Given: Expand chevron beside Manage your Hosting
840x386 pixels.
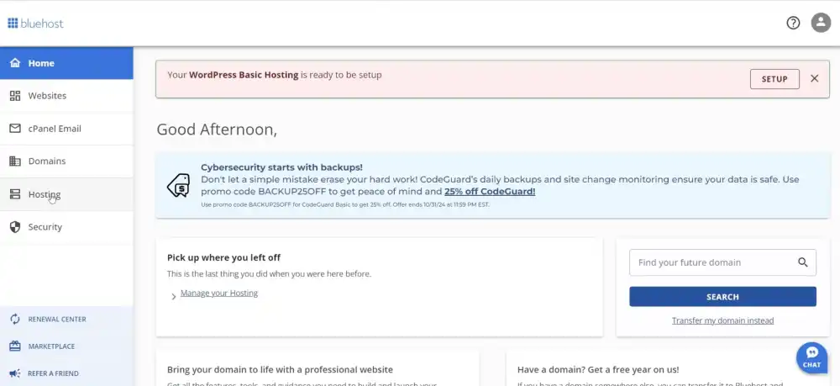Looking at the screenshot, I should pyautogui.click(x=174, y=296).
